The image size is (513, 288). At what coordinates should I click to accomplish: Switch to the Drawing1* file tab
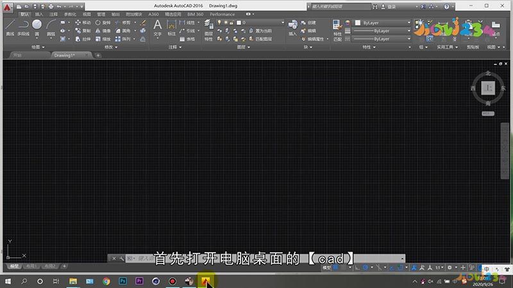pos(65,55)
